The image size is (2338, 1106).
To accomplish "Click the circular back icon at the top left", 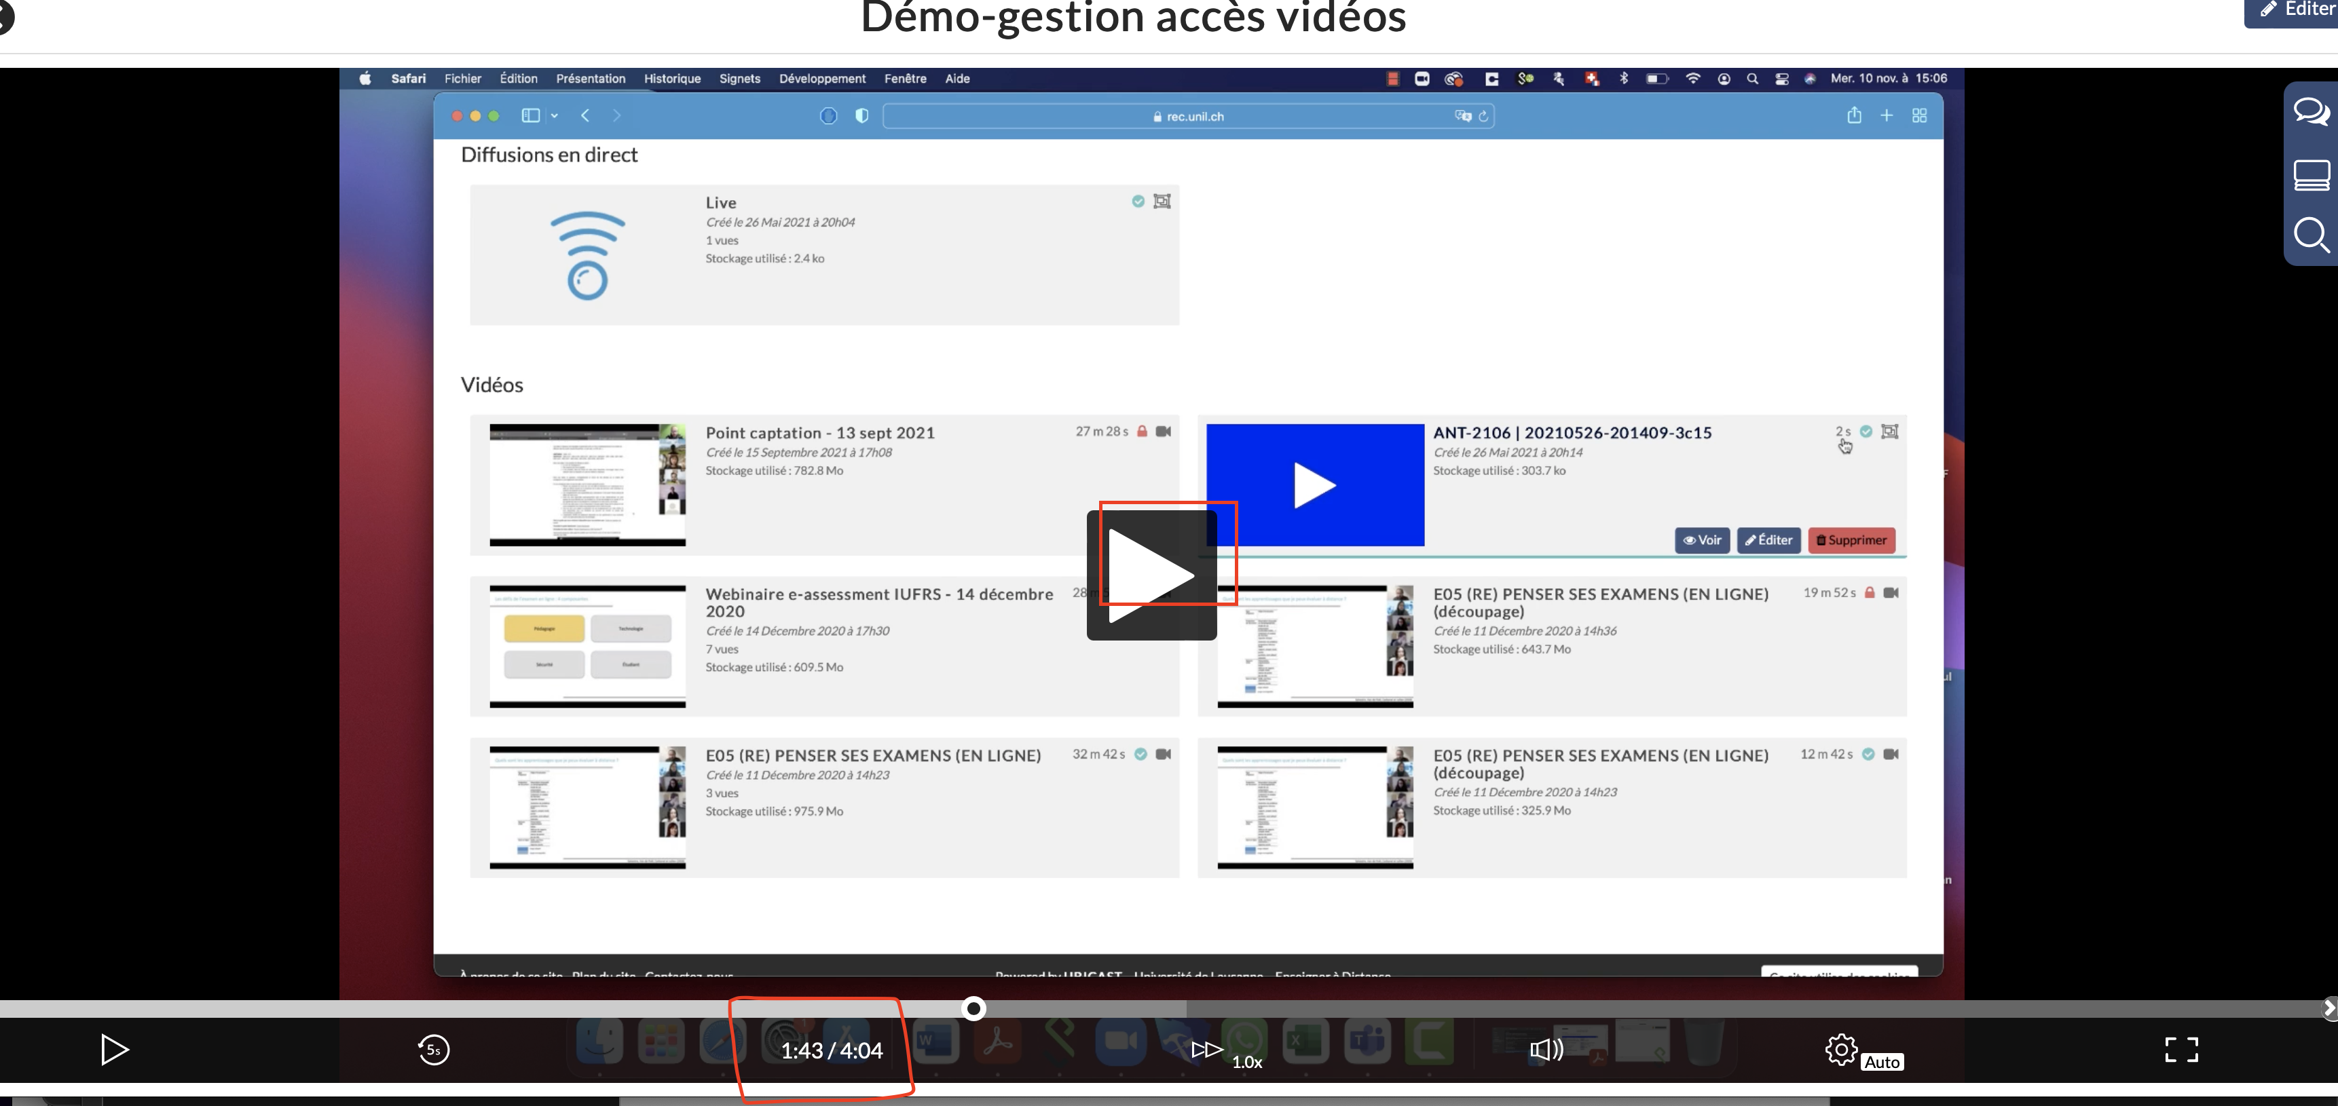I will pyautogui.click(x=5, y=16).
